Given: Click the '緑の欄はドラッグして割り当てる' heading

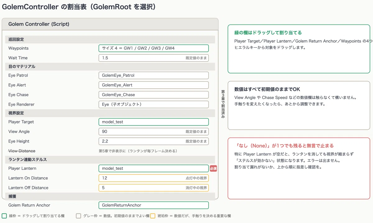Looking at the screenshot, I should tap(268, 33).
